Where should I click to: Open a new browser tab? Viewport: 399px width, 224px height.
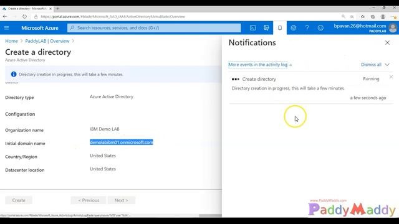point(57,8)
